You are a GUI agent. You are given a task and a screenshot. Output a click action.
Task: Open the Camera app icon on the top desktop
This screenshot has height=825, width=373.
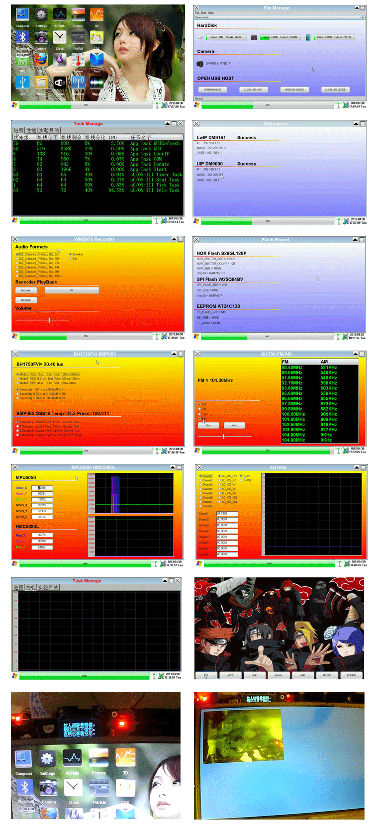(41, 37)
